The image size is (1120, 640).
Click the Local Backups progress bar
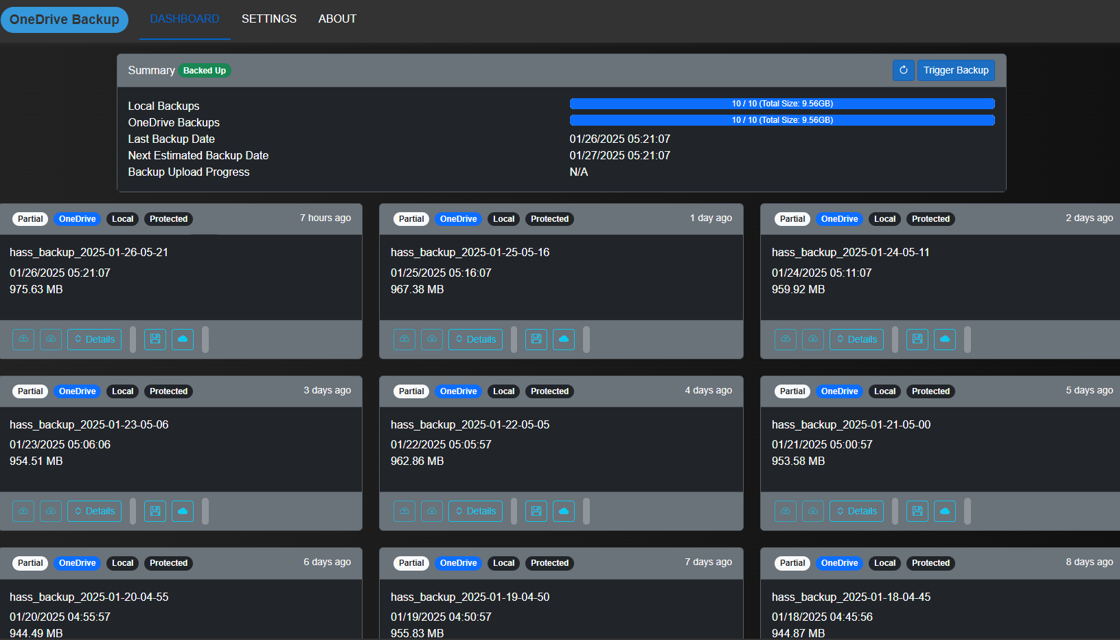pos(782,104)
